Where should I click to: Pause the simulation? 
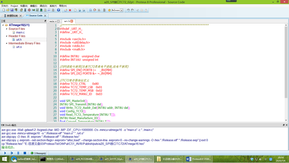coord(18,153)
